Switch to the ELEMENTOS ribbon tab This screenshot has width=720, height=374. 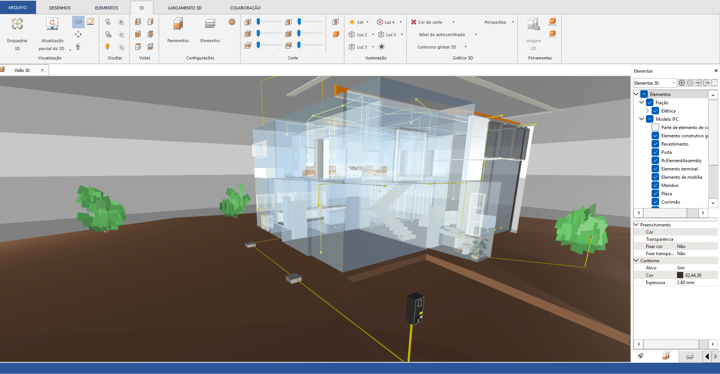click(106, 8)
